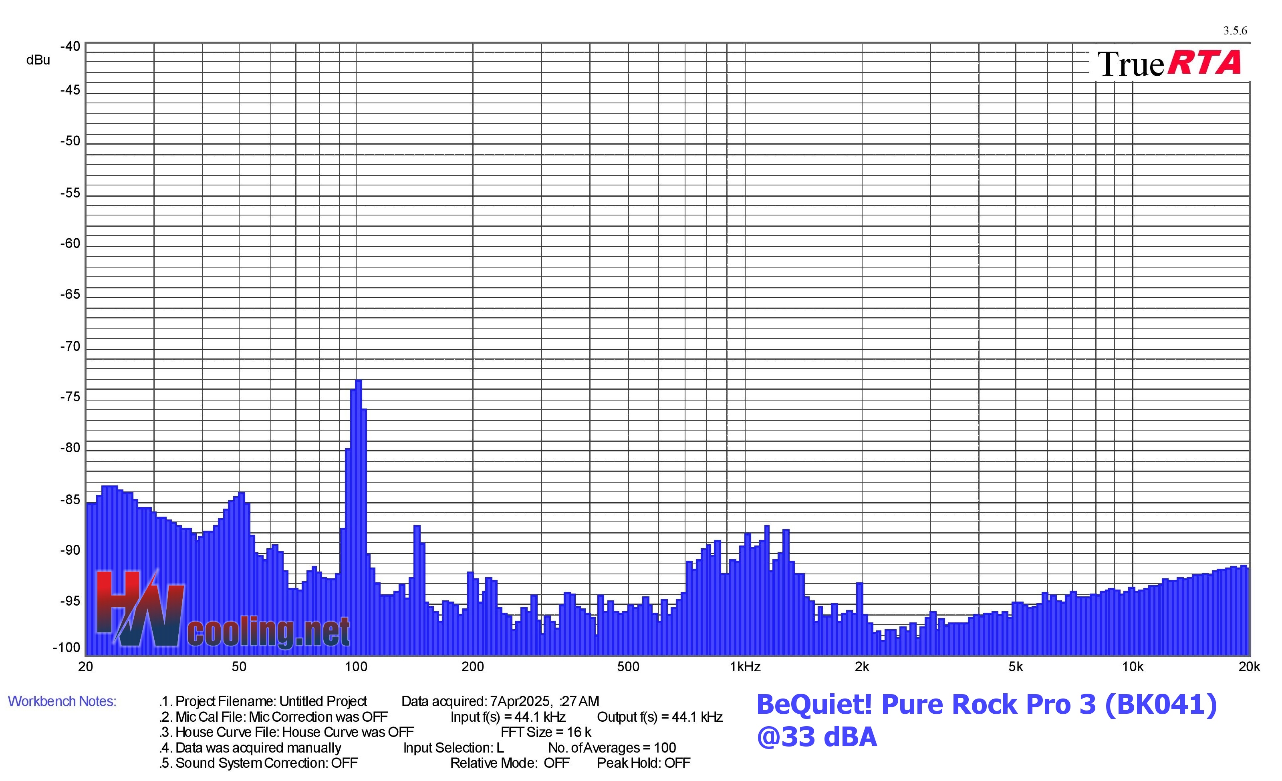Select the 'Output f(s) = 44.1 kHz' value

coord(660,717)
